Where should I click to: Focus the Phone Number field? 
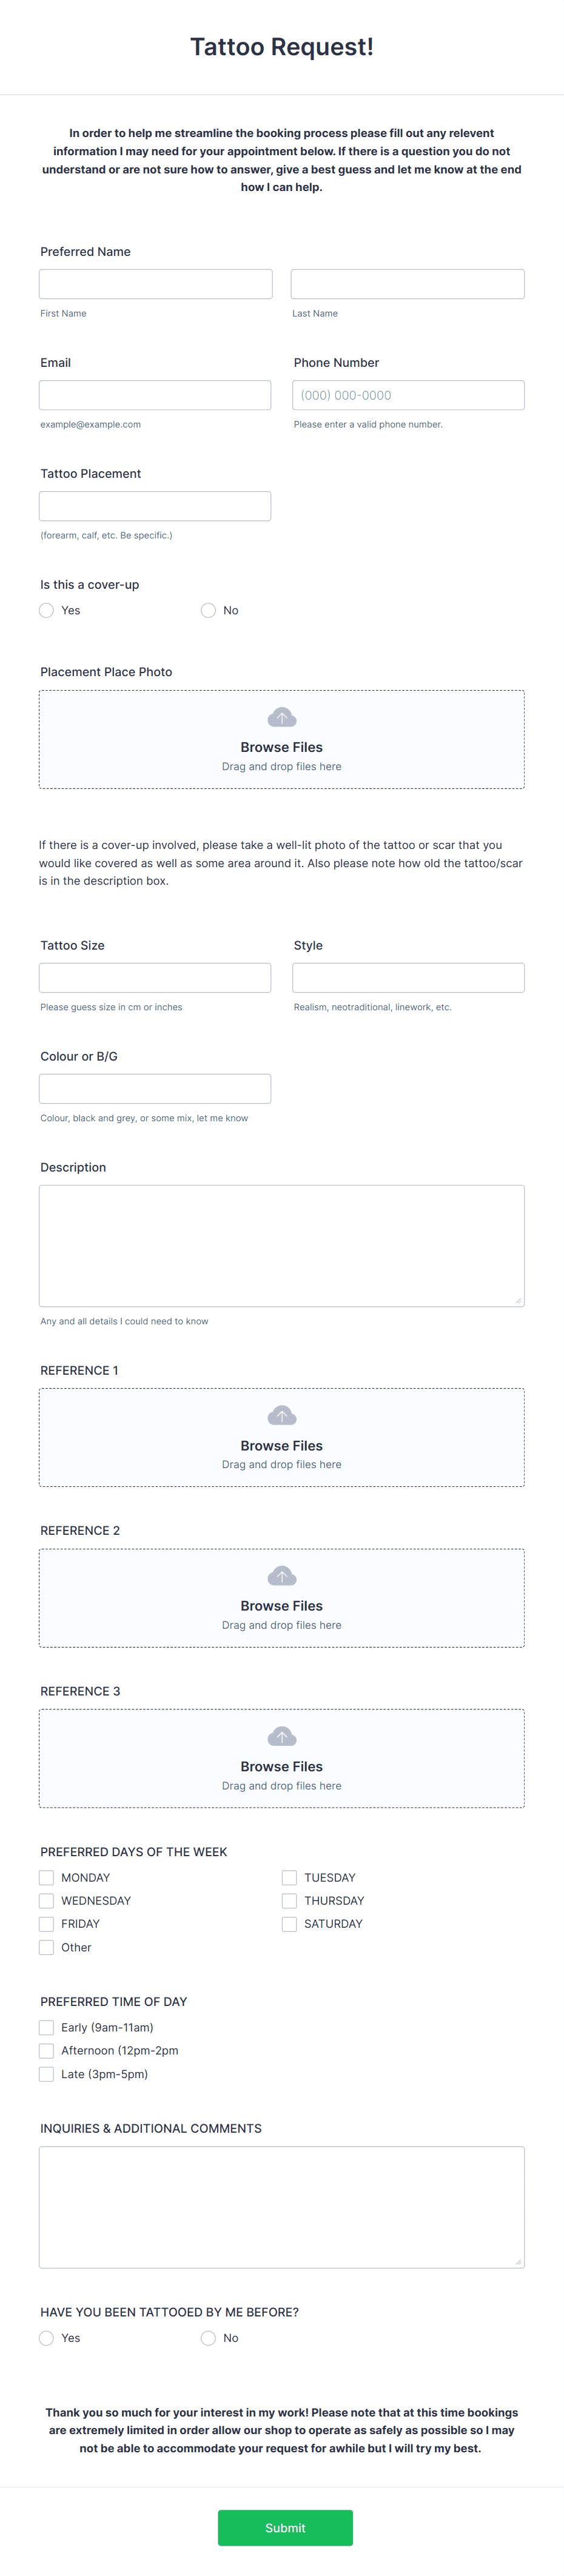[x=408, y=395]
